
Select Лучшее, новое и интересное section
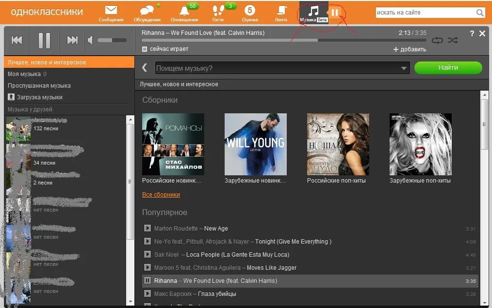(69, 62)
